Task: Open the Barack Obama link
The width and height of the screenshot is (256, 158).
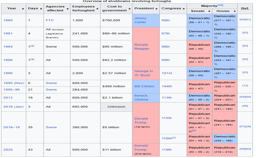Action: coord(141,97)
